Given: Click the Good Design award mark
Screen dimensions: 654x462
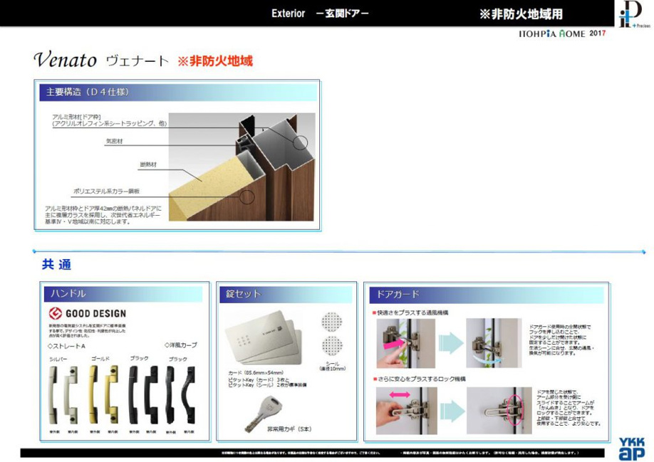Looking at the screenshot, I should click(x=56, y=313).
